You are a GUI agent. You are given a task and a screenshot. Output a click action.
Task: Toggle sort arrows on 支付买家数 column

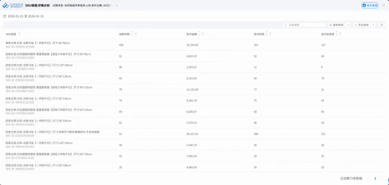point(336,34)
